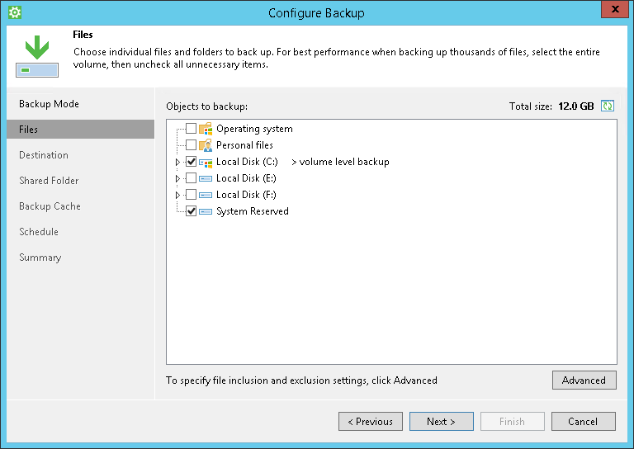Click the Local Disk (E:) drive icon
This screenshot has width=634, height=449.
(206, 178)
